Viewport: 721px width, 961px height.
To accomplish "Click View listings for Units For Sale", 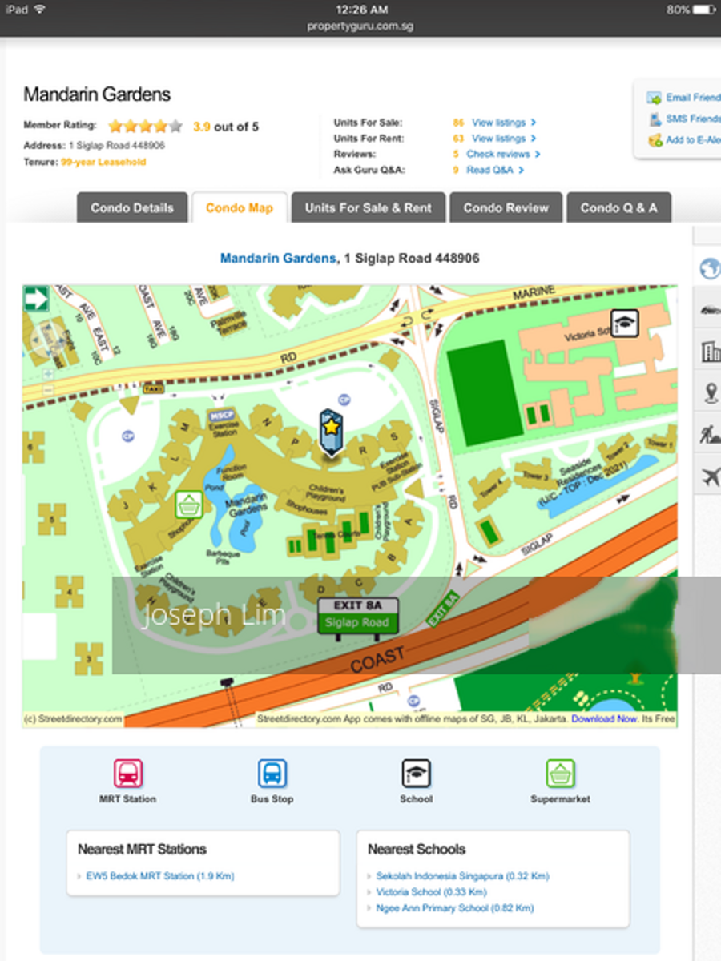I will point(498,123).
